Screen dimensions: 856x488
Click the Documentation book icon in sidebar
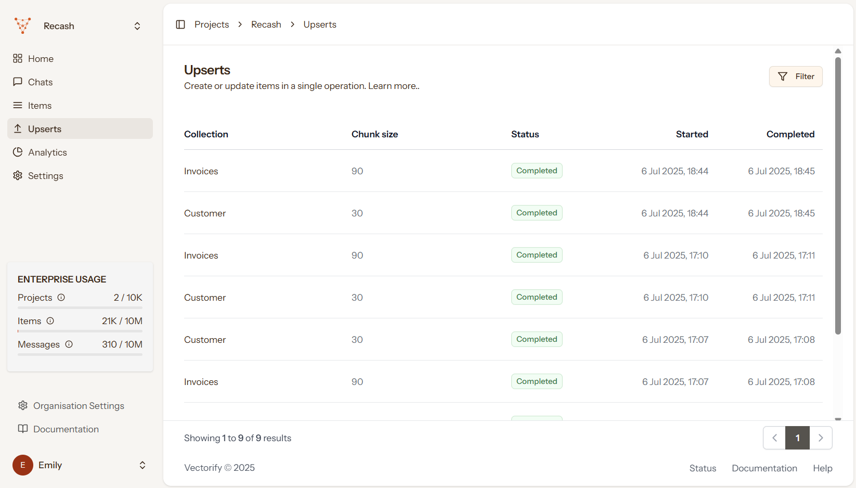click(23, 429)
